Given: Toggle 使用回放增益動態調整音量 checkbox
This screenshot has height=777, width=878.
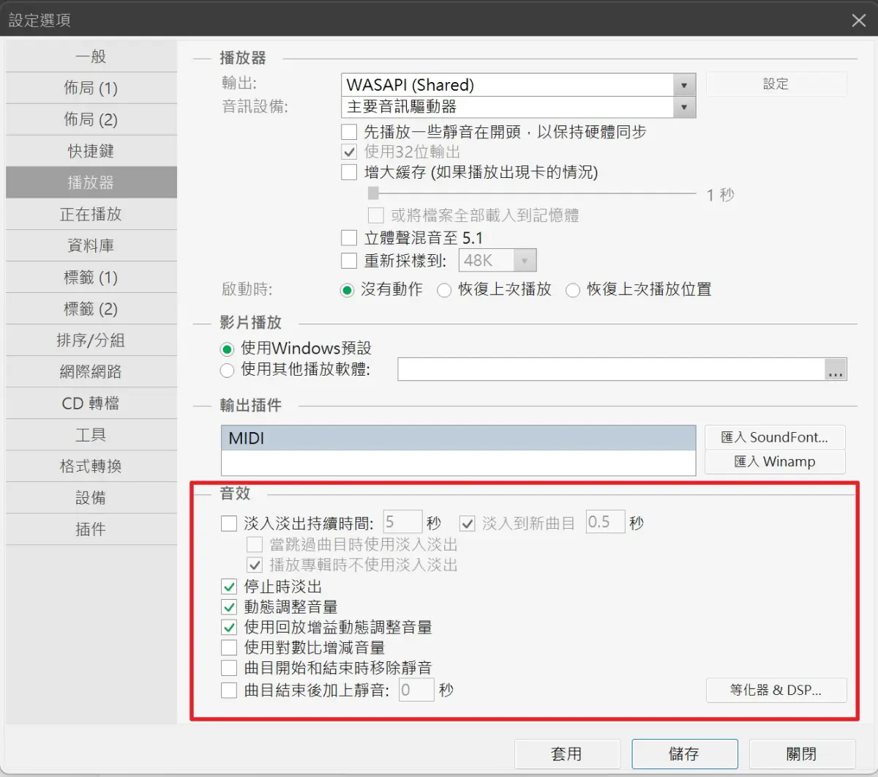Looking at the screenshot, I should tap(229, 628).
